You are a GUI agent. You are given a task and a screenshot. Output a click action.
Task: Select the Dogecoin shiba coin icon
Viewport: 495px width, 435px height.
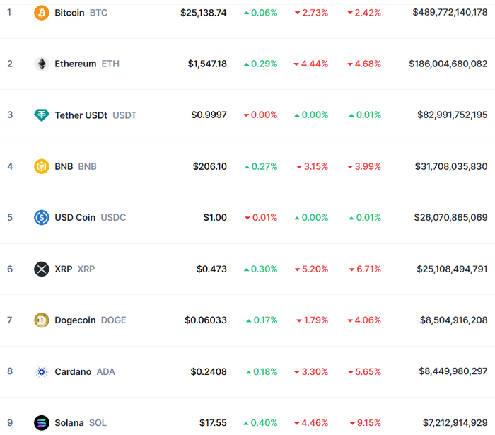[41, 320]
